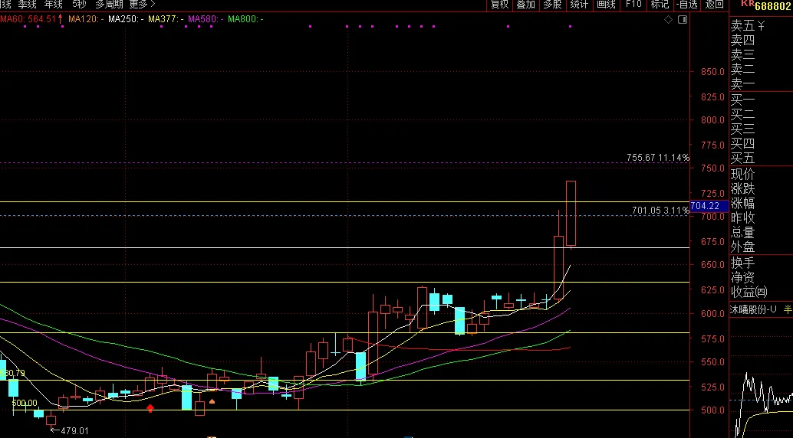The width and height of the screenshot is (793, 438).
Task: Click the 收益(四) field label
Action: point(749,292)
